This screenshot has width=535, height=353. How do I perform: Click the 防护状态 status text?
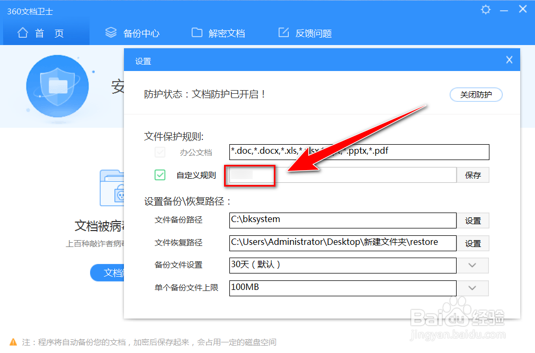click(204, 94)
